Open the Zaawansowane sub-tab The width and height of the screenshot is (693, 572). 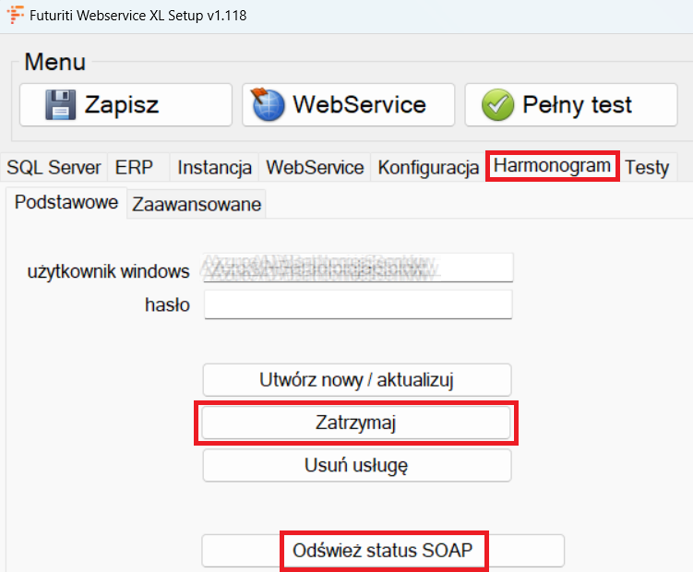coord(197,205)
